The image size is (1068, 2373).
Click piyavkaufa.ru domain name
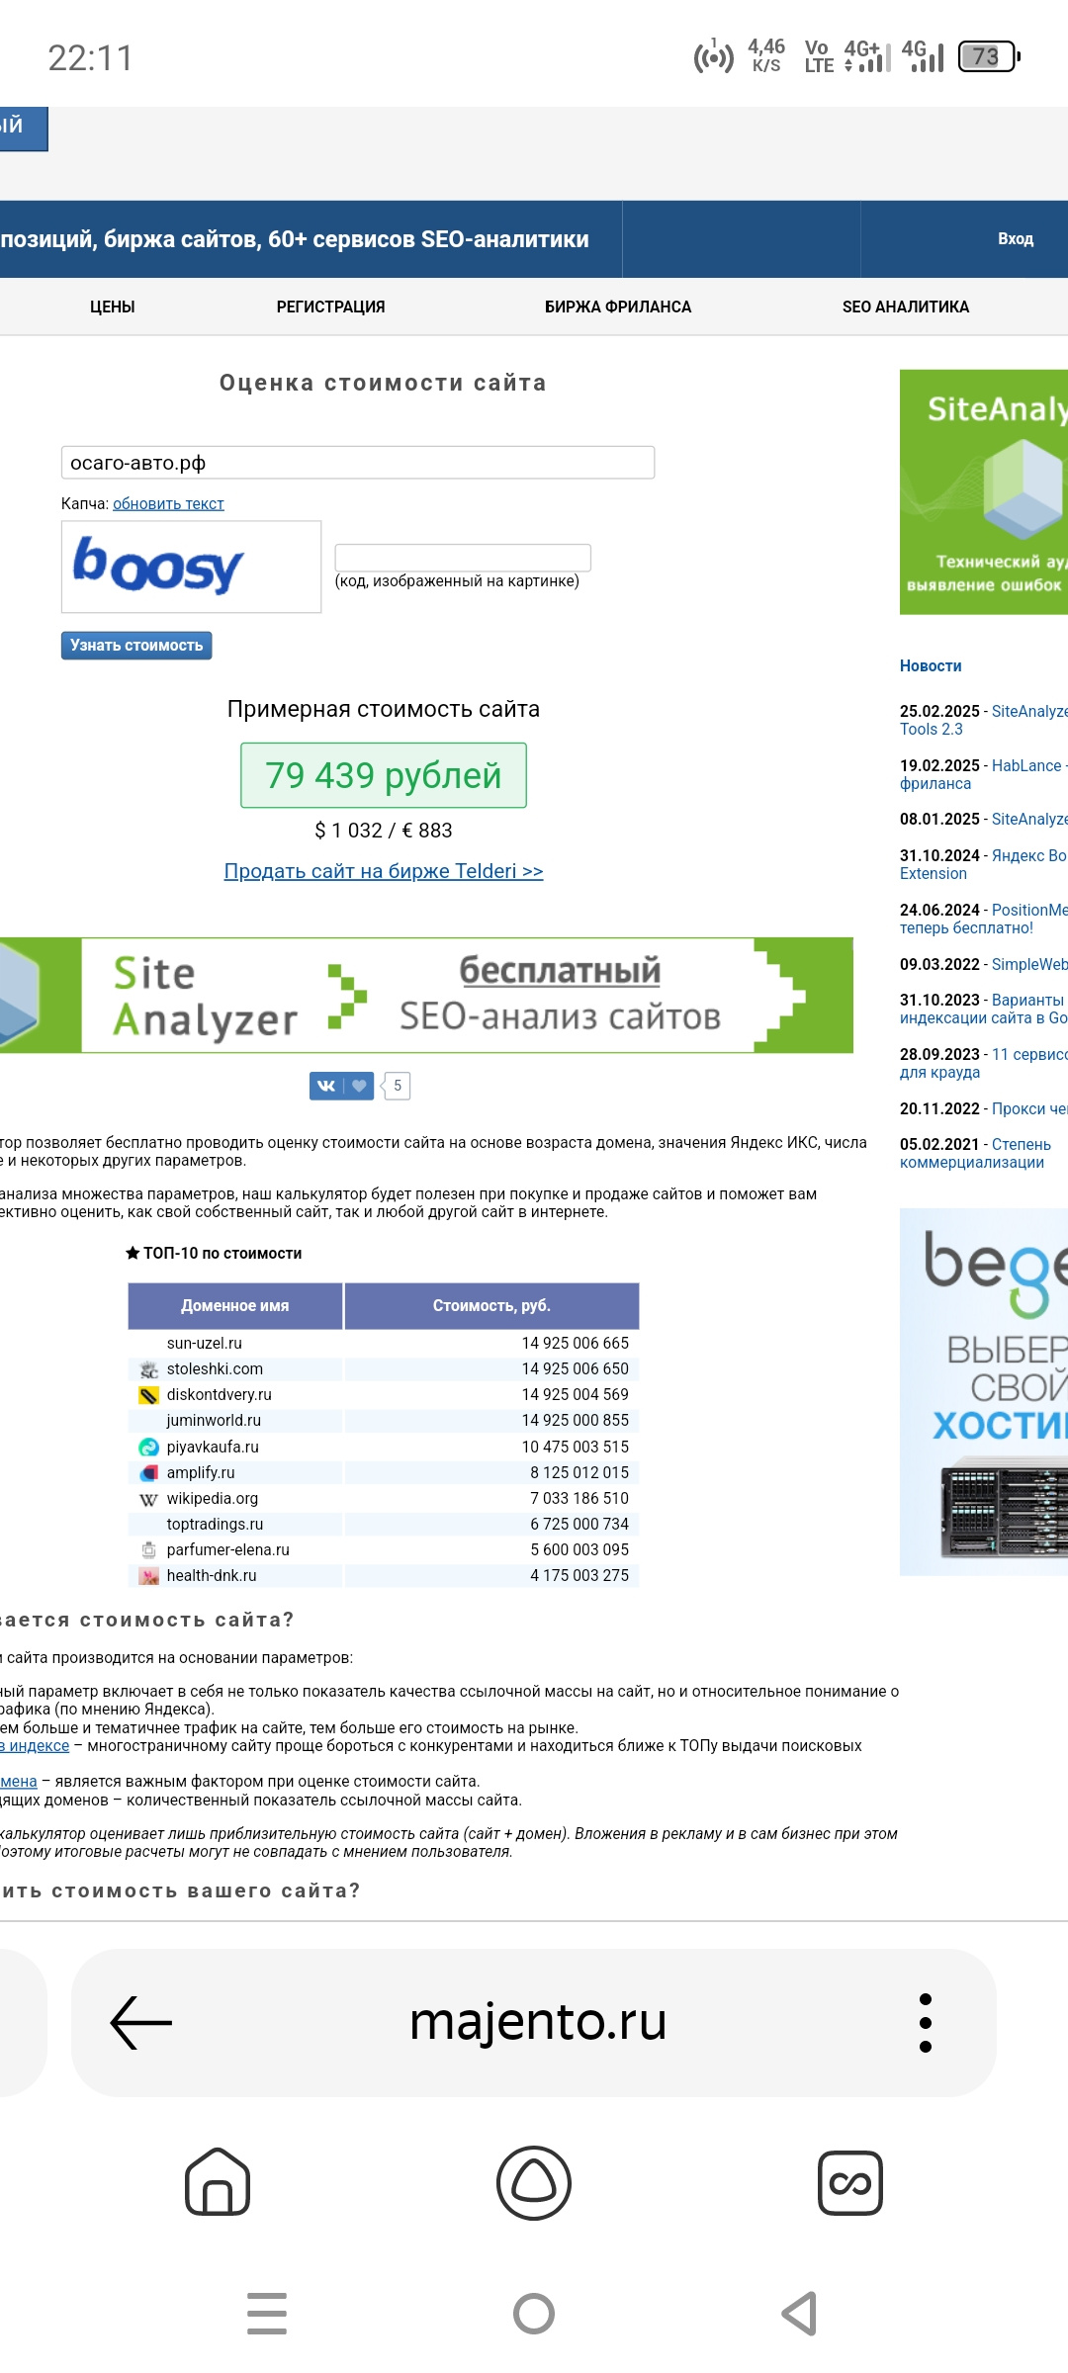[x=213, y=1447]
